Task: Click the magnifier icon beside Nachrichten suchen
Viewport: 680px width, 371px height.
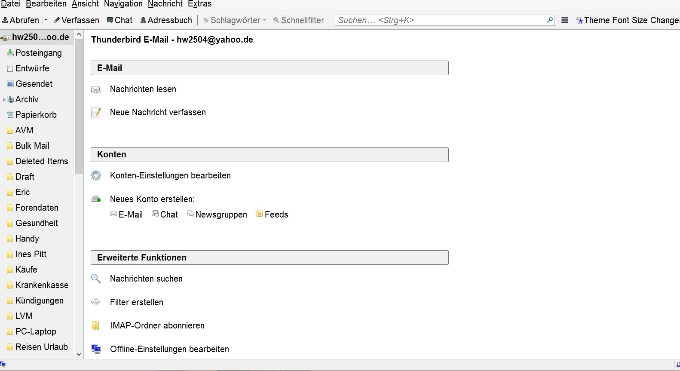Action: [96, 279]
